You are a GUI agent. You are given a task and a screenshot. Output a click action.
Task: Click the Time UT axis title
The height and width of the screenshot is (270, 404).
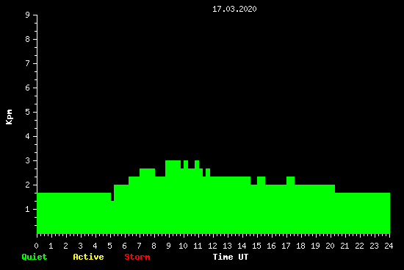point(231,257)
